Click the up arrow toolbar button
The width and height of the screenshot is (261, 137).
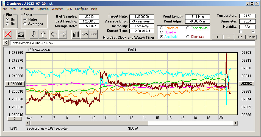pos(43,34)
